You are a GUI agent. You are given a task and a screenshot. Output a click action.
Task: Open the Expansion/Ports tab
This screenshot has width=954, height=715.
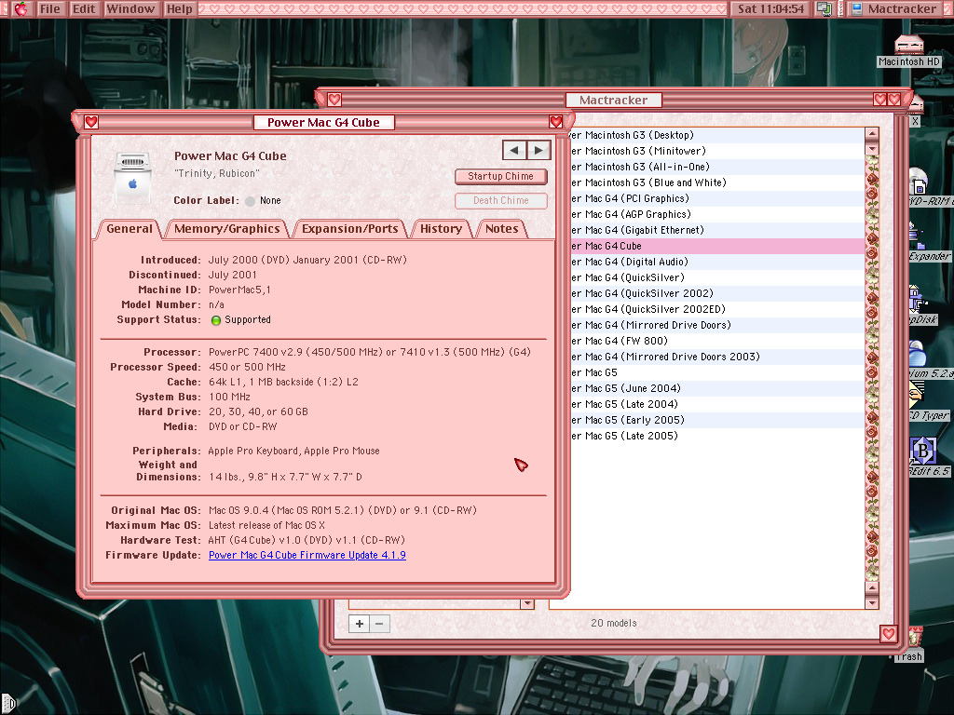point(349,229)
